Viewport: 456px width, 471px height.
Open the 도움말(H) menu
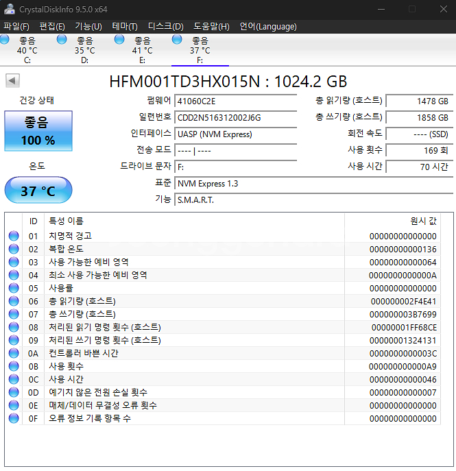(x=211, y=27)
